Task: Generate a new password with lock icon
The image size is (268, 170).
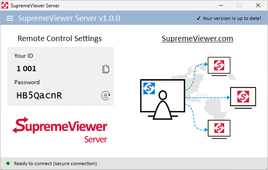Action: coord(106,96)
